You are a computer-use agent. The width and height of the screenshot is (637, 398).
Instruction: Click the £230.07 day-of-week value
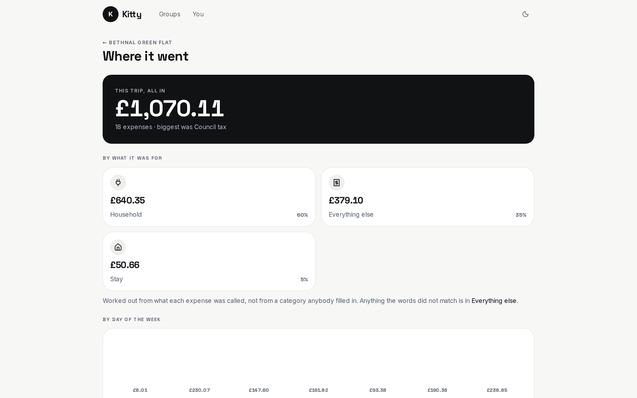(200, 390)
